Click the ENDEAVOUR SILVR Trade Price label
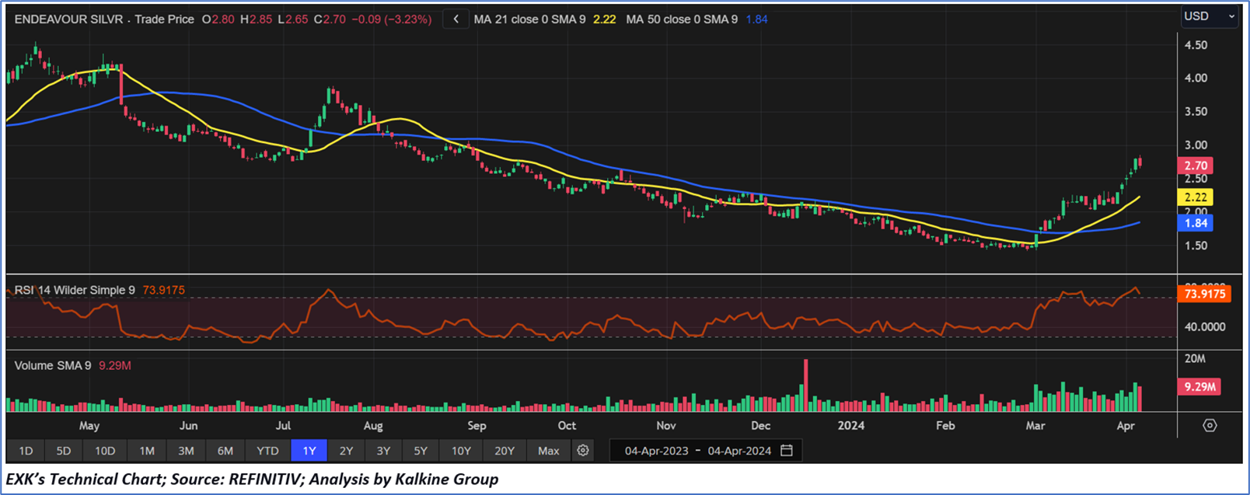This screenshot has height=495, width=1250. (x=104, y=19)
